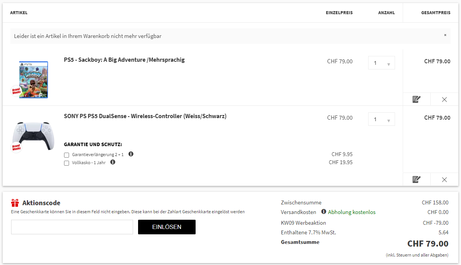
Task: Tick the Vollkasko - 1 Jahr checkbox
Action: [67, 163]
